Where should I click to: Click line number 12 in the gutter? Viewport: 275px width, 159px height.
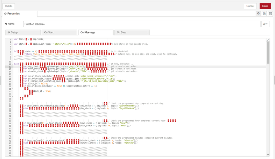pyautogui.click(x=10, y=67)
